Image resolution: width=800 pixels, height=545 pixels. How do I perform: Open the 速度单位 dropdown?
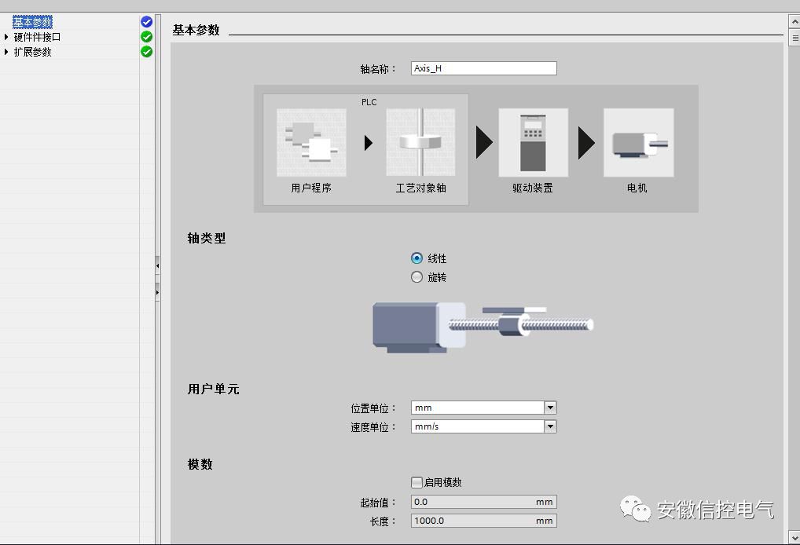click(x=549, y=426)
